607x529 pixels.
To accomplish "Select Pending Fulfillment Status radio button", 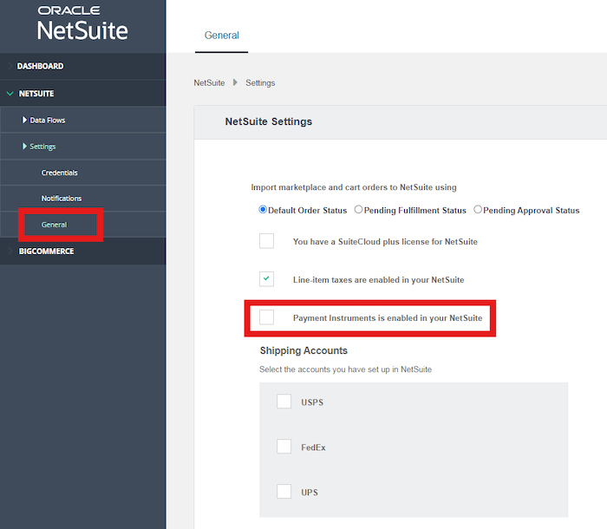I will (x=358, y=210).
